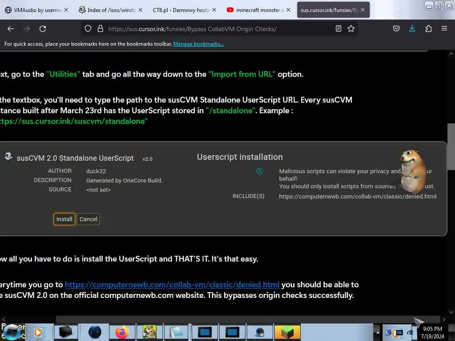
Task: Click the author name "duck32"
Action: pos(96,171)
